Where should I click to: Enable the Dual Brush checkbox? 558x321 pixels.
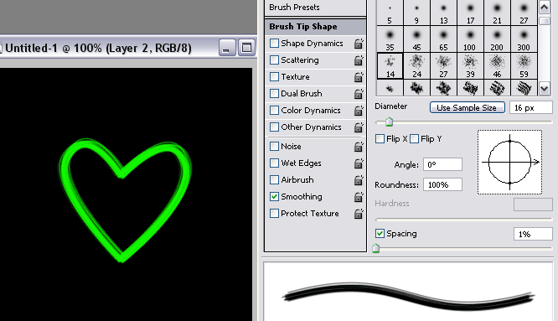click(x=274, y=93)
